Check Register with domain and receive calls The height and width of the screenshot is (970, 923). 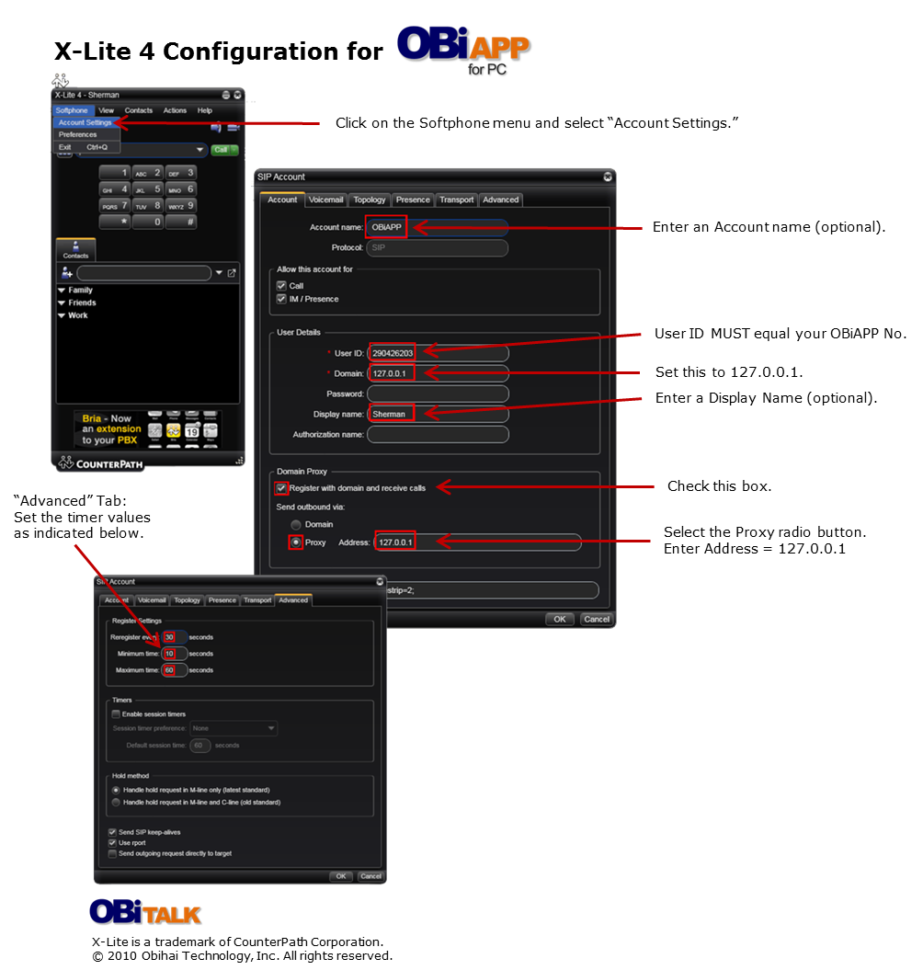point(281,488)
